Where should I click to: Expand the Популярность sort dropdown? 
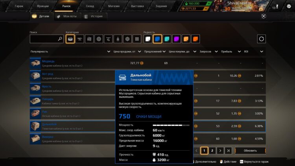tap(109, 52)
